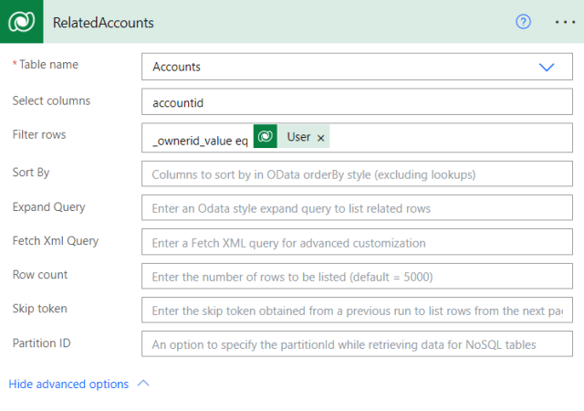Click the Dataverse icon inside User token
The image size is (584, 411).
(266, 137)
